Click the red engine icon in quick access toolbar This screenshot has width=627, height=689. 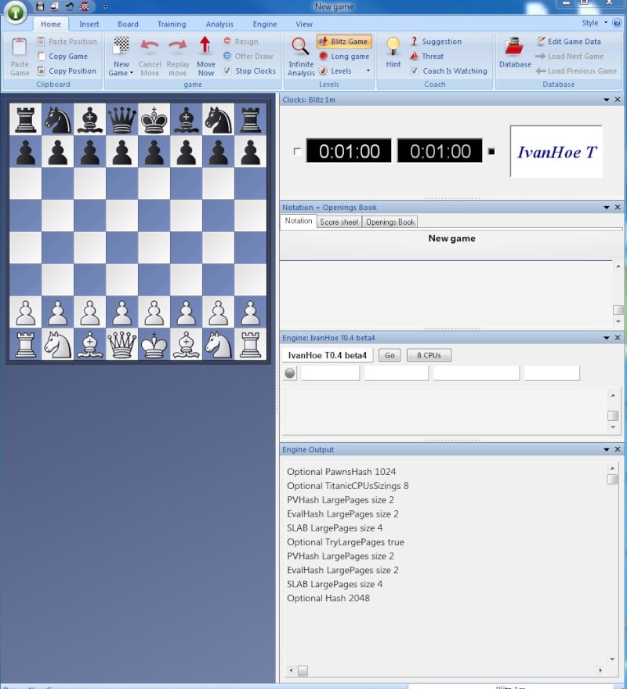point(85,6)
